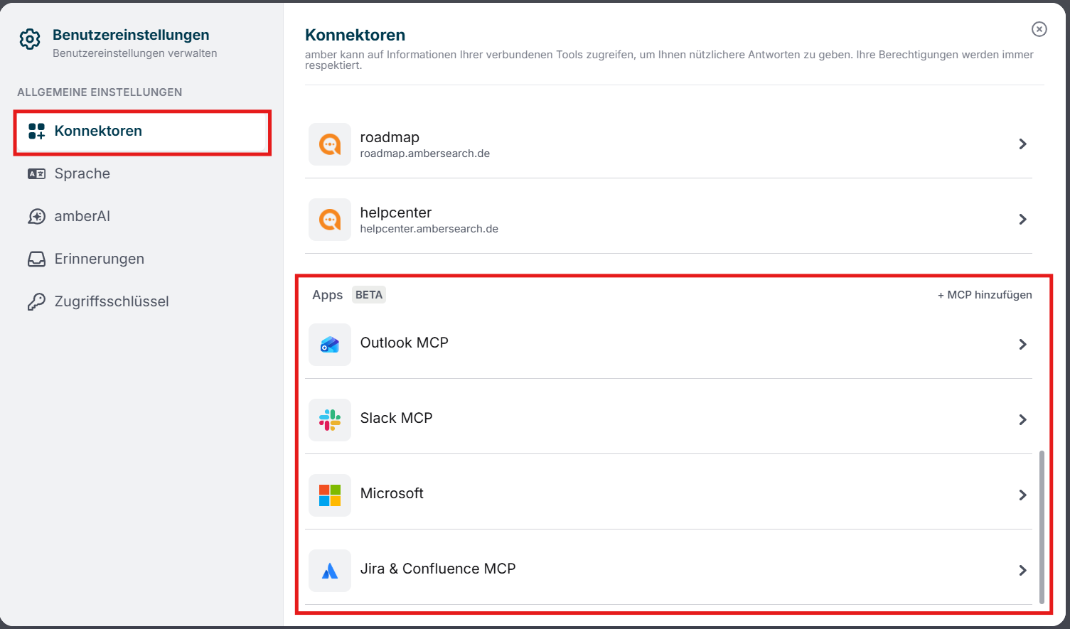Click the connector list vertical scrollbar

pos(1042,527)
